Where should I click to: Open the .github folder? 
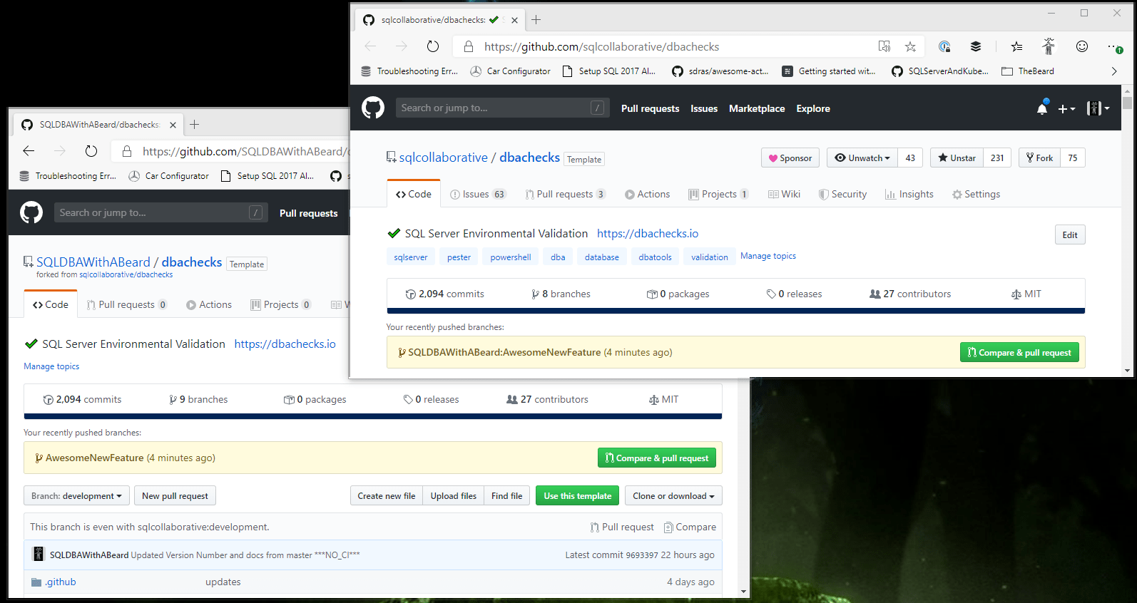coord(61,582)
